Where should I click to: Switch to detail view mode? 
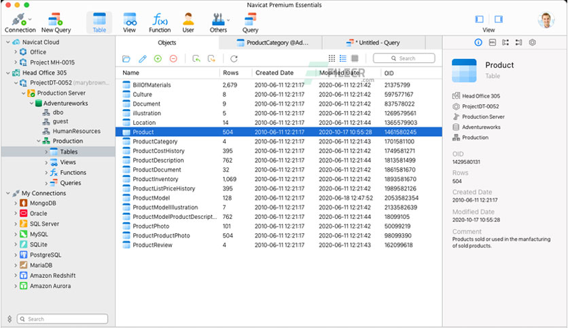click(x=355, y=58)
